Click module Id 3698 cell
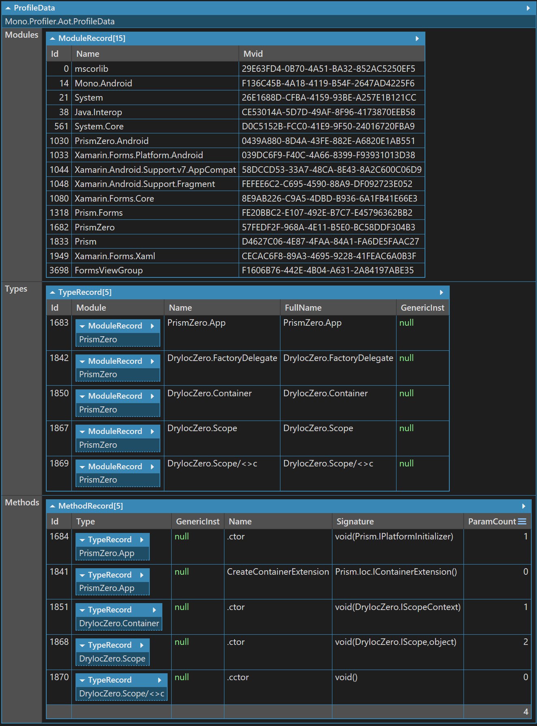Screen dimensions: 537x726 (x=59, y=271)
